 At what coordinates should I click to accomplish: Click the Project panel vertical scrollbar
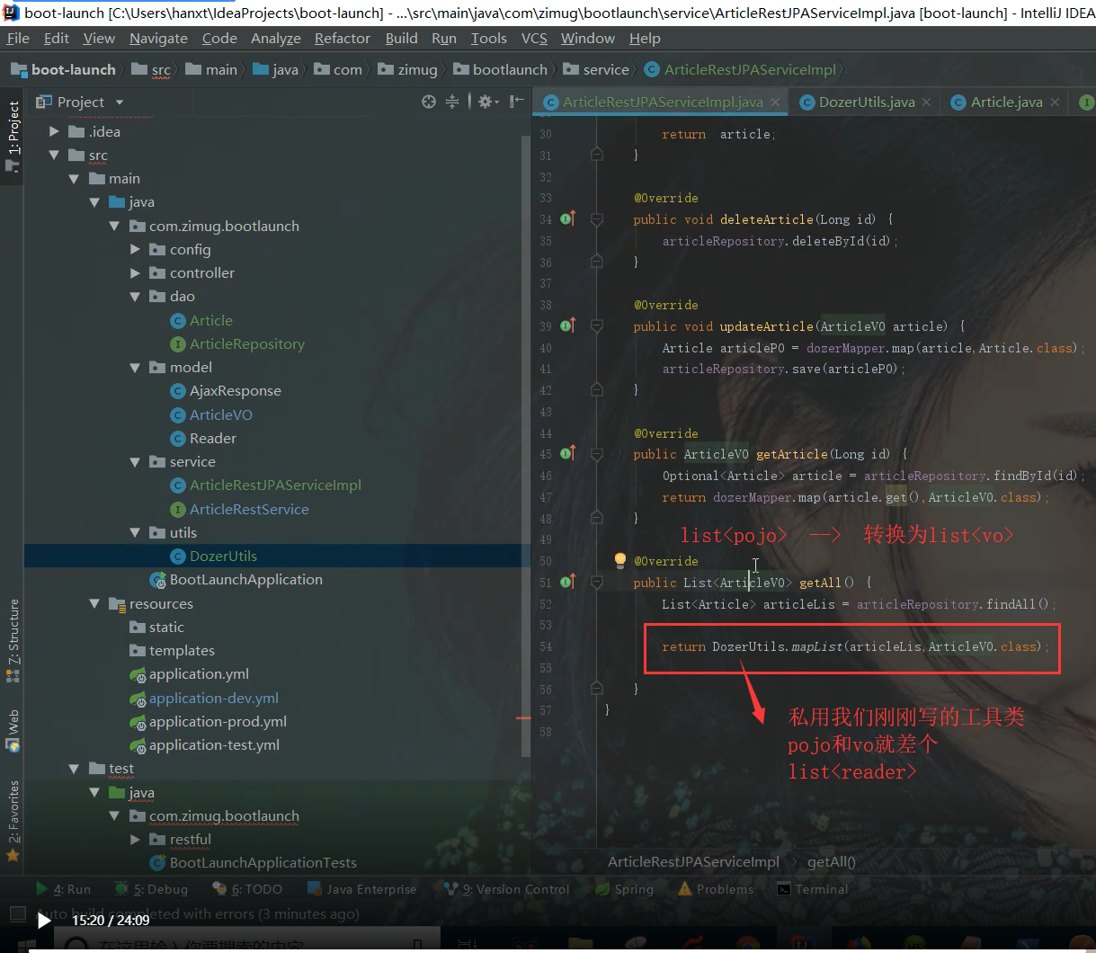point(527,445)
